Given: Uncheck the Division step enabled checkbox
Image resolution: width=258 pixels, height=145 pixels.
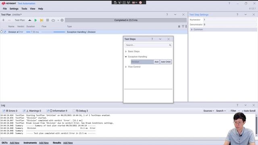Looking at the screenshot, I should (x=5, y=32).
